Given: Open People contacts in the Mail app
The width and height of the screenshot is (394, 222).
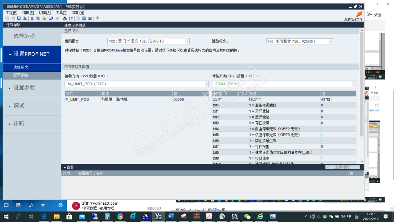Looking at the screenshot, I should coord(31,205).
